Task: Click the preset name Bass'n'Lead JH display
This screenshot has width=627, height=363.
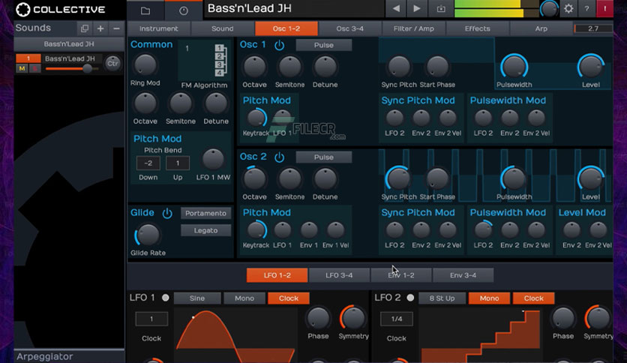Action: pyautogui.click(x=294, y=9)
